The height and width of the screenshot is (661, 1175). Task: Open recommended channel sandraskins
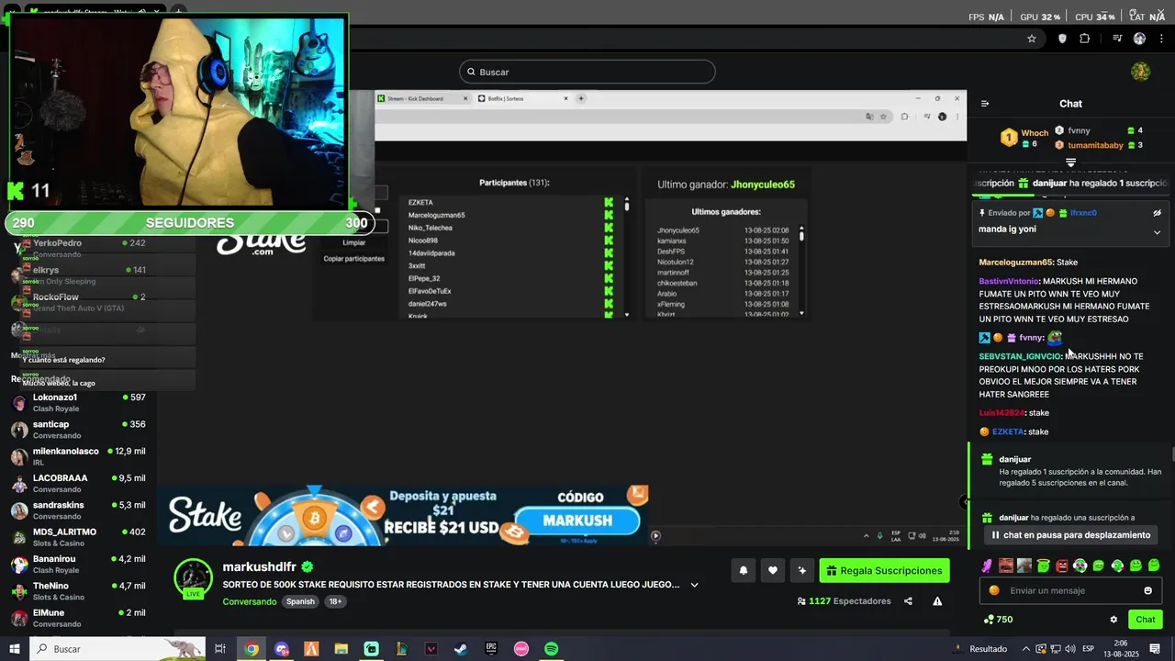pyautogui.click(x=78, y=510)
